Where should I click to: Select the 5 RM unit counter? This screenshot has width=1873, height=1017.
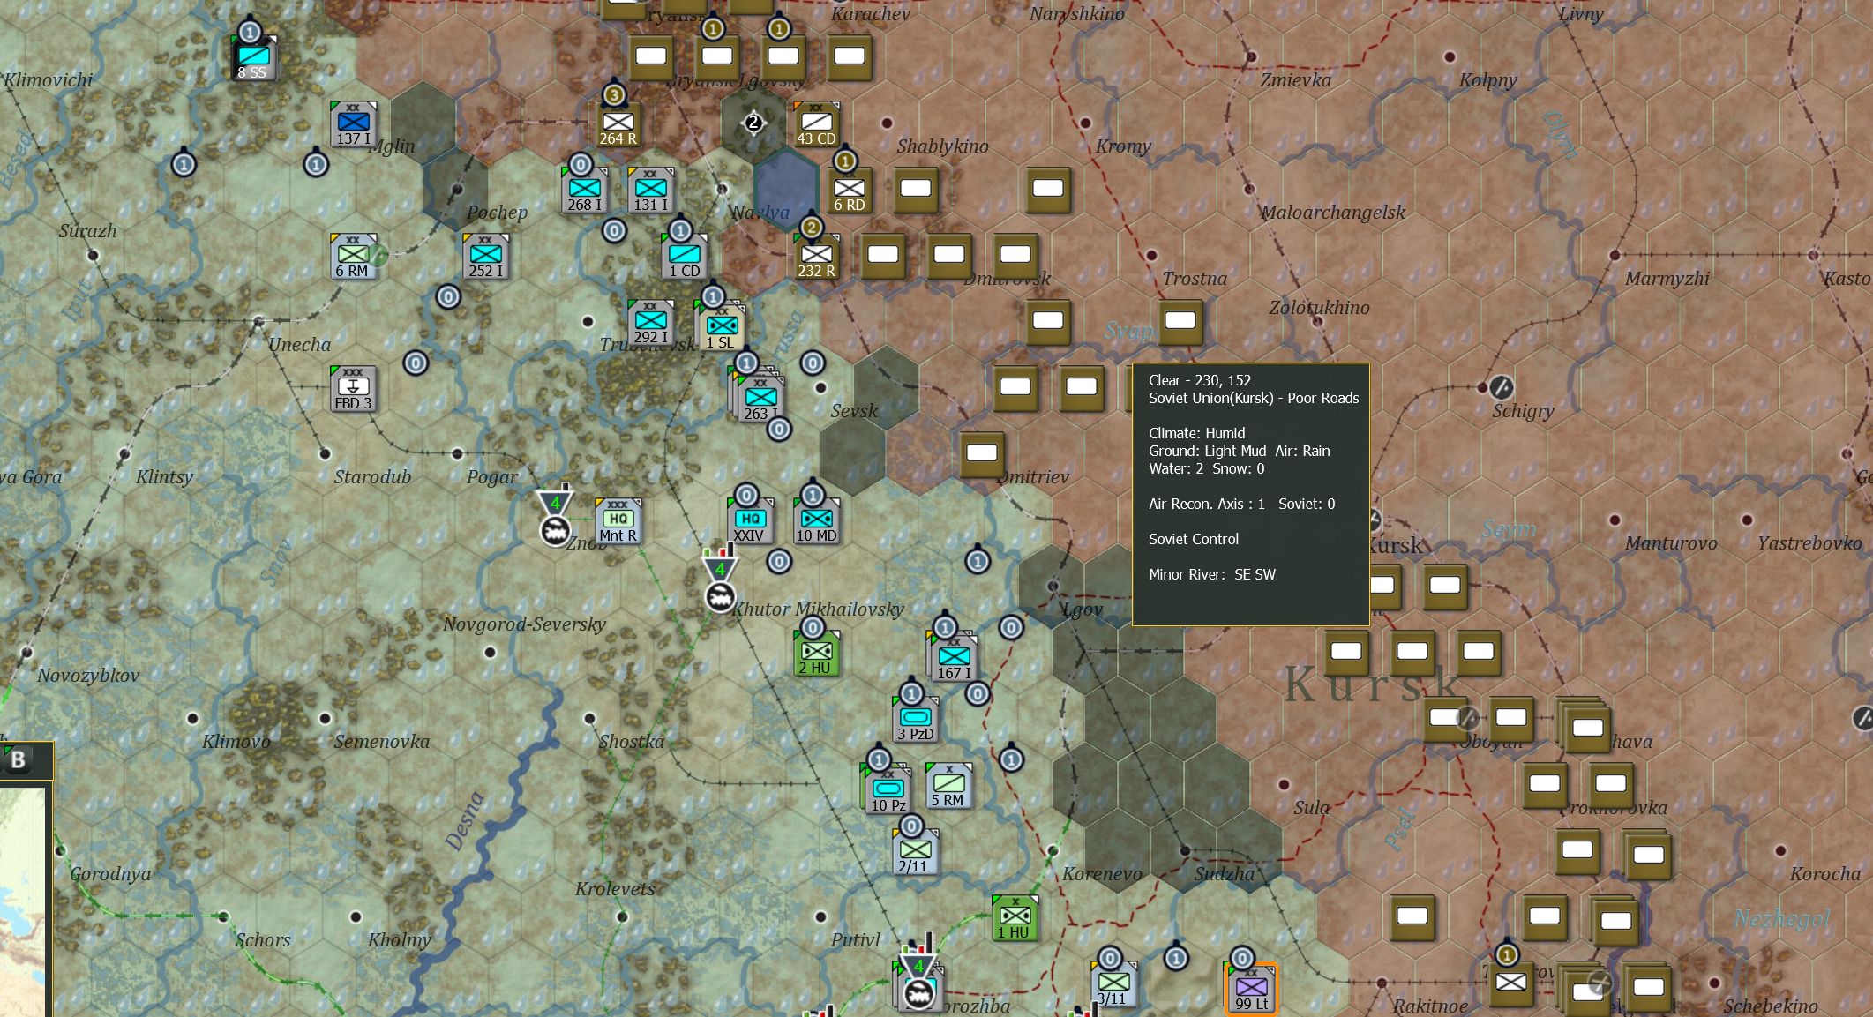click(948, 786)
